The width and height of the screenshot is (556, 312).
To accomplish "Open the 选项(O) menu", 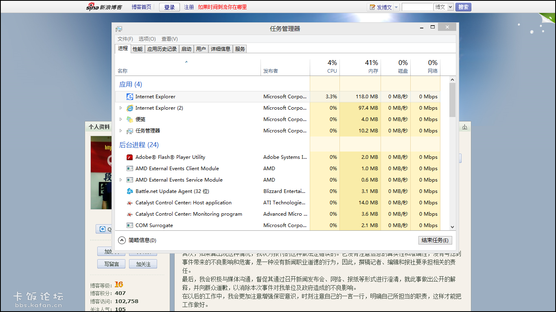I will tap(147, 39).
